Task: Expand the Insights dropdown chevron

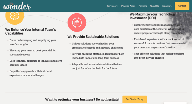Action: click(x=171, y=6)
